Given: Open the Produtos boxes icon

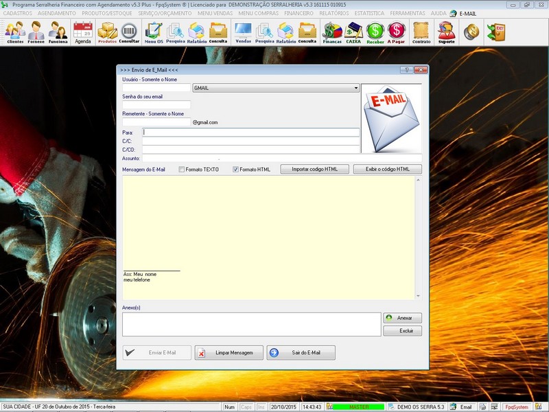Looking at the screenshot, I should [x=107, y=32].
